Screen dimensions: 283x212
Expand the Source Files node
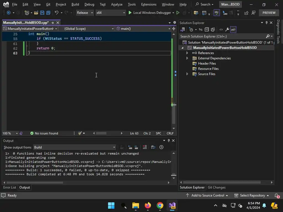(187, 74)
